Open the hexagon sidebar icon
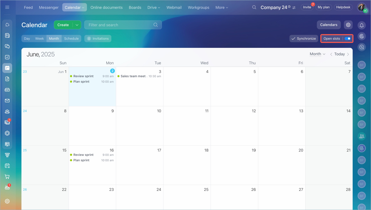371x210 pixels. [x=7, y=133]
